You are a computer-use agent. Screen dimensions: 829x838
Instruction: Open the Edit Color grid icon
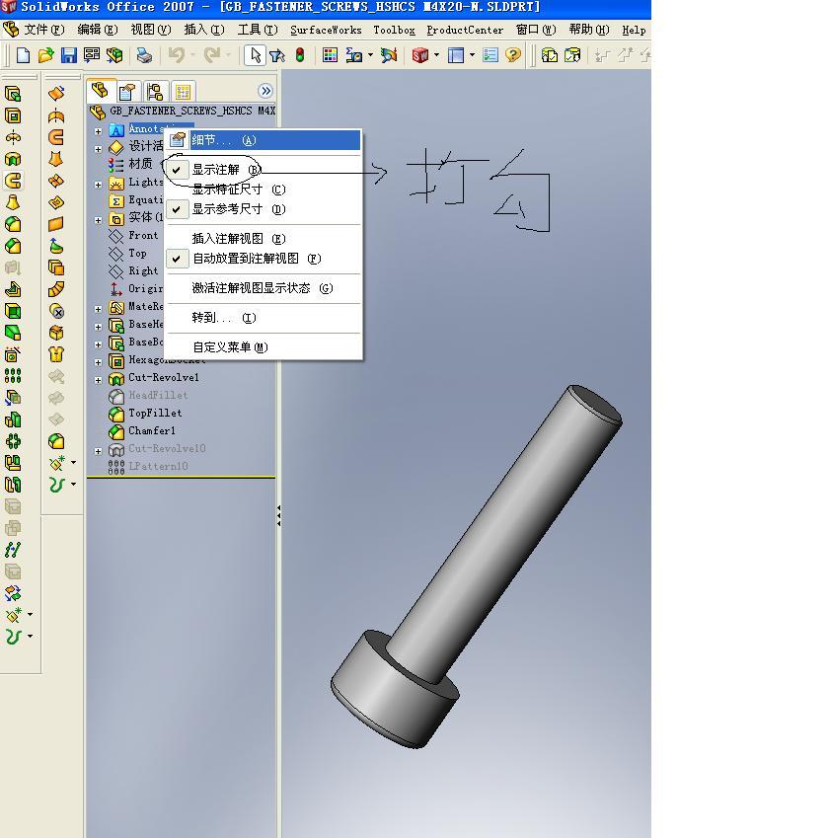330,55
